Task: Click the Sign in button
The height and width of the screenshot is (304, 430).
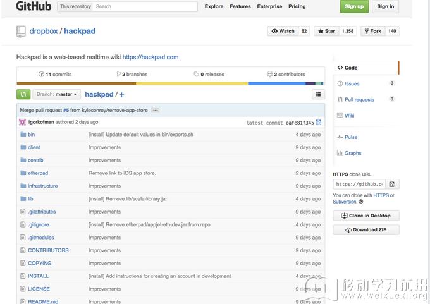Action: [x=385, y=6]
